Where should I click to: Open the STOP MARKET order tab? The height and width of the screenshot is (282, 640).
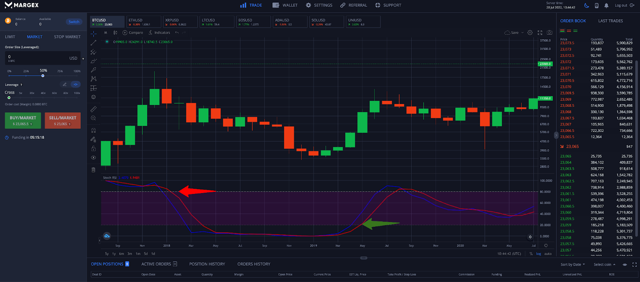point(67,37)
